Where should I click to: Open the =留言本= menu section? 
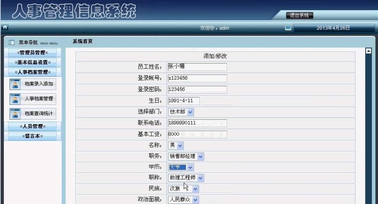click(x=33, y=136)
